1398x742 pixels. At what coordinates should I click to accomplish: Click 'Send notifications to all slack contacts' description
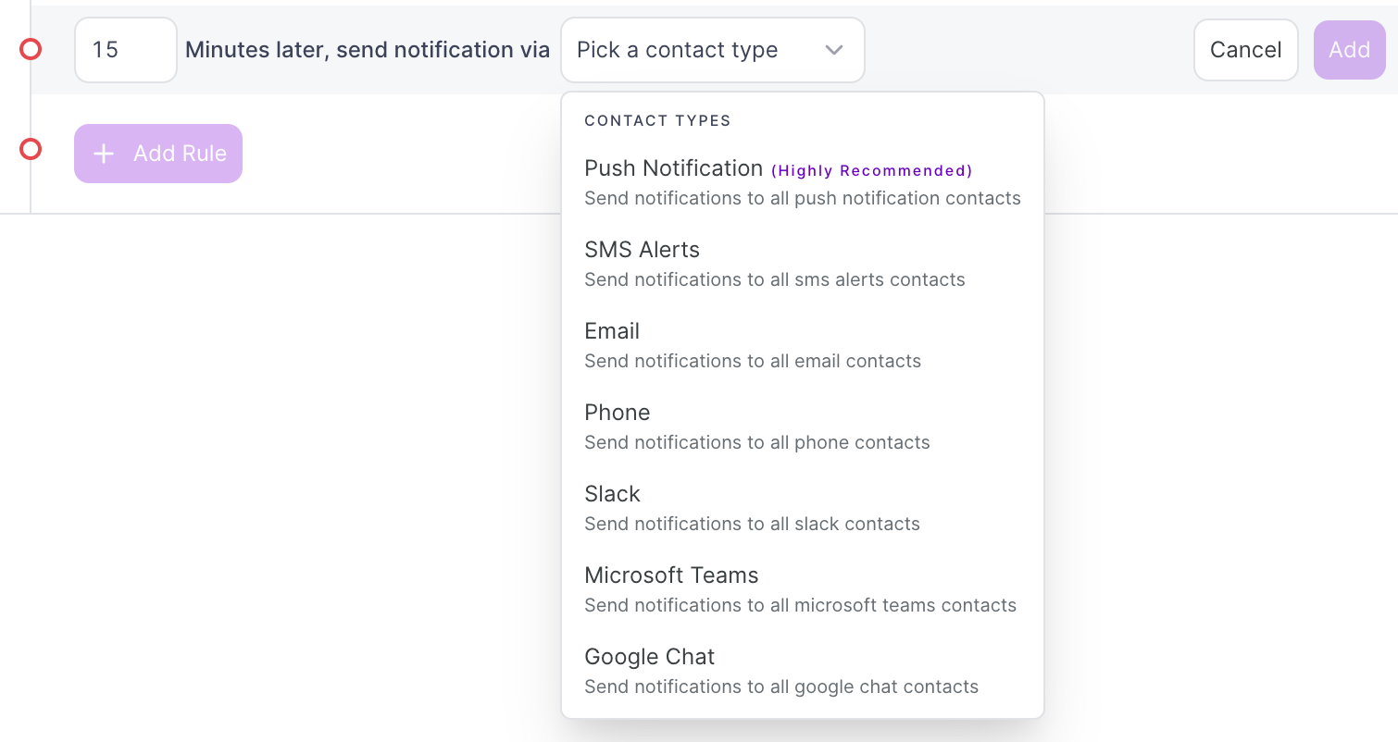(x=752, y=524)
